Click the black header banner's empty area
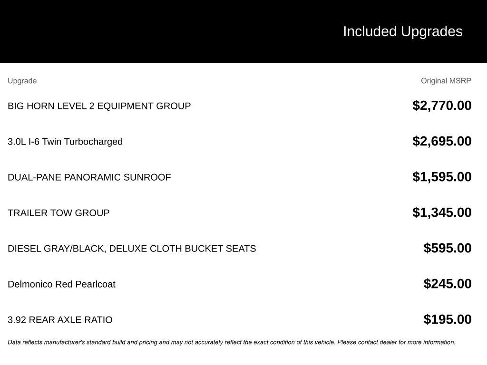 [x=143, y=31]
